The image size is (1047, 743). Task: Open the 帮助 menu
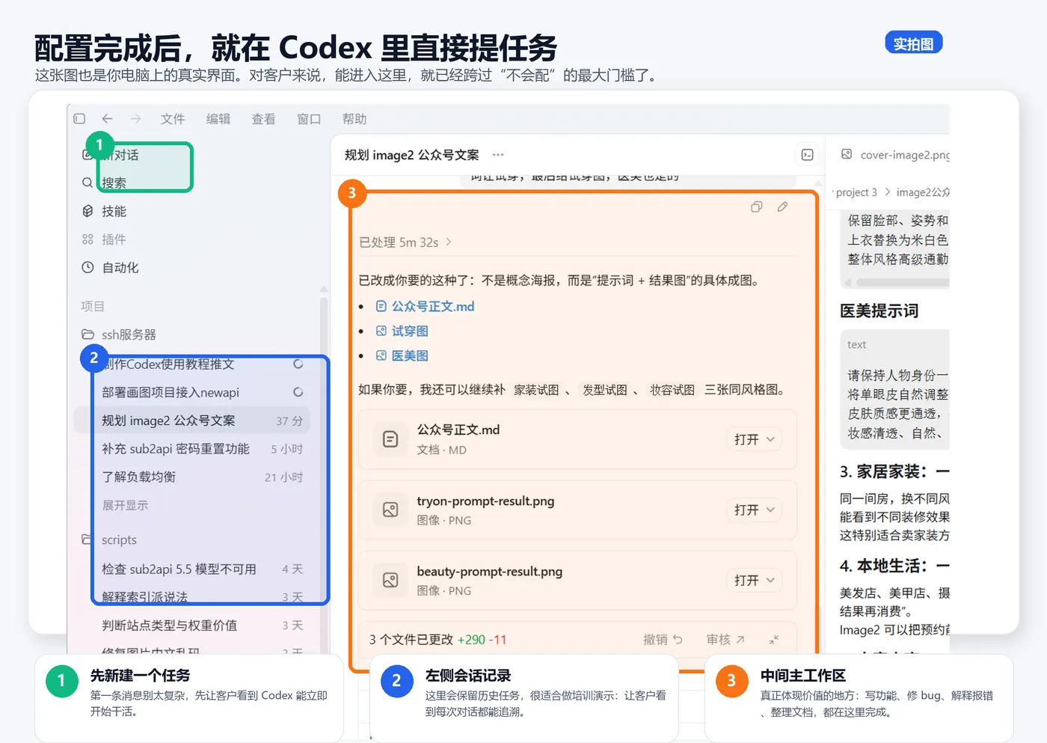(354, 119)
